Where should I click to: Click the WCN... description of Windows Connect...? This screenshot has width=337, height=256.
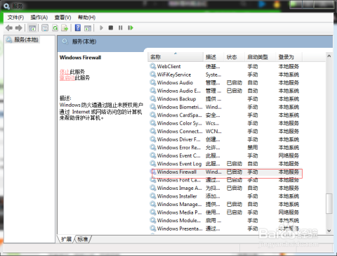213,132
